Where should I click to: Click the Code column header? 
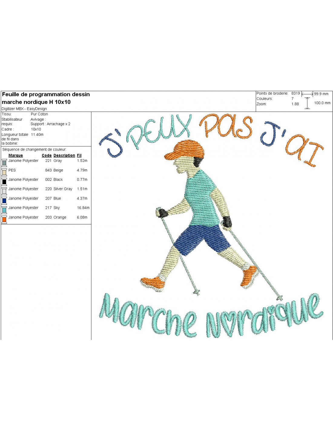point(47,155)
